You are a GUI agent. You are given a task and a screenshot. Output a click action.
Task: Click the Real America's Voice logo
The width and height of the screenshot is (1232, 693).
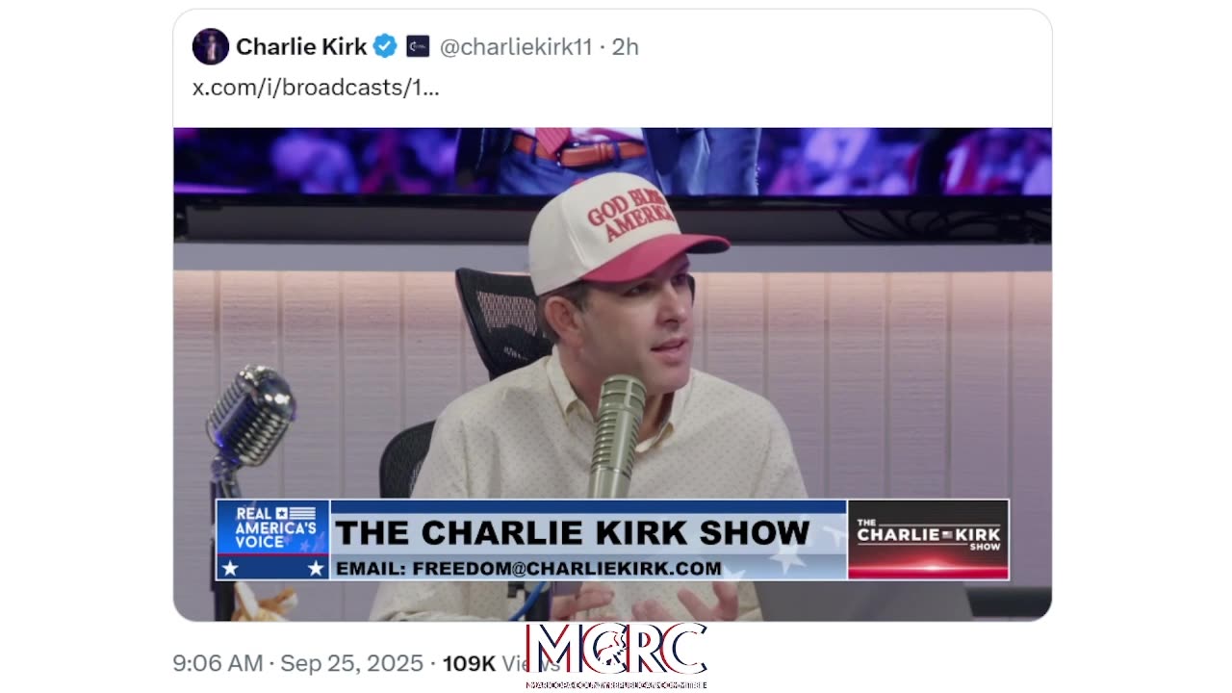(273, 539)
